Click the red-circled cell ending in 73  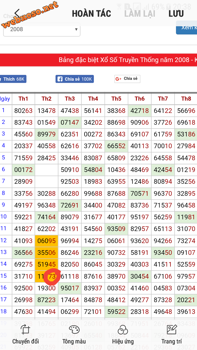(47, 276)
